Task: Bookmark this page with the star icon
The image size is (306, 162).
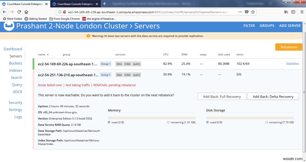Action: (x=253, y=12)
